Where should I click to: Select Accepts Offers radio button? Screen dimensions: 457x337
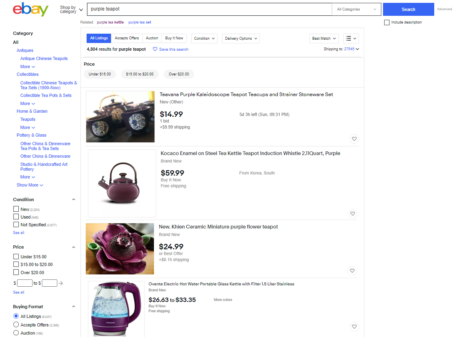pos(16,324)
